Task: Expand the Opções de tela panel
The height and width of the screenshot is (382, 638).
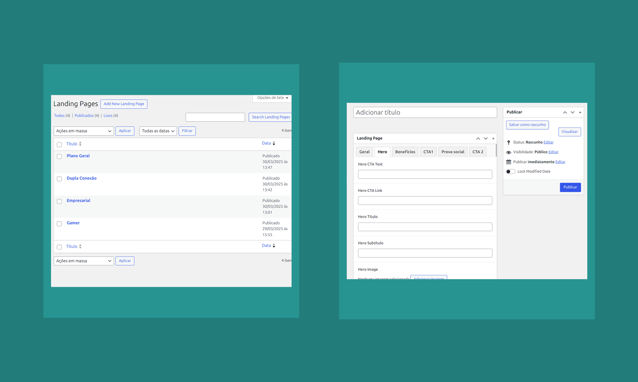Action: click(271, 98)
